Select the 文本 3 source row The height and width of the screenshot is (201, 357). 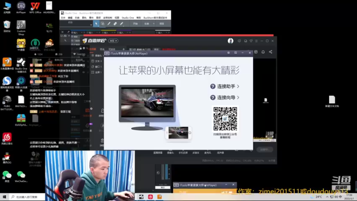click(97, 61)
